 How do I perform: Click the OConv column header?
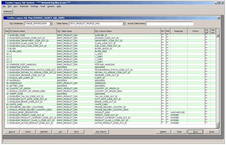click(196, 31)
